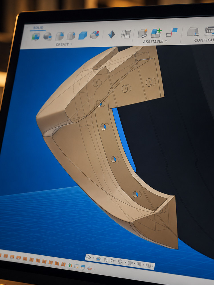Expand the Grid and Snaps dropdown arrow
This screenshot has width=214, height=285.
[144, 265]
